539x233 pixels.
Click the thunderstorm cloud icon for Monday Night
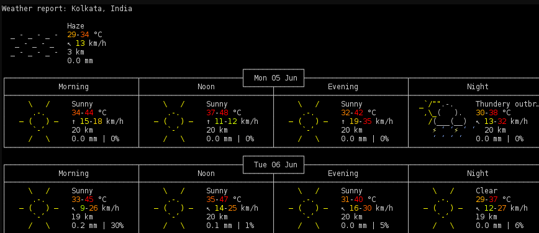click(447, 120)
